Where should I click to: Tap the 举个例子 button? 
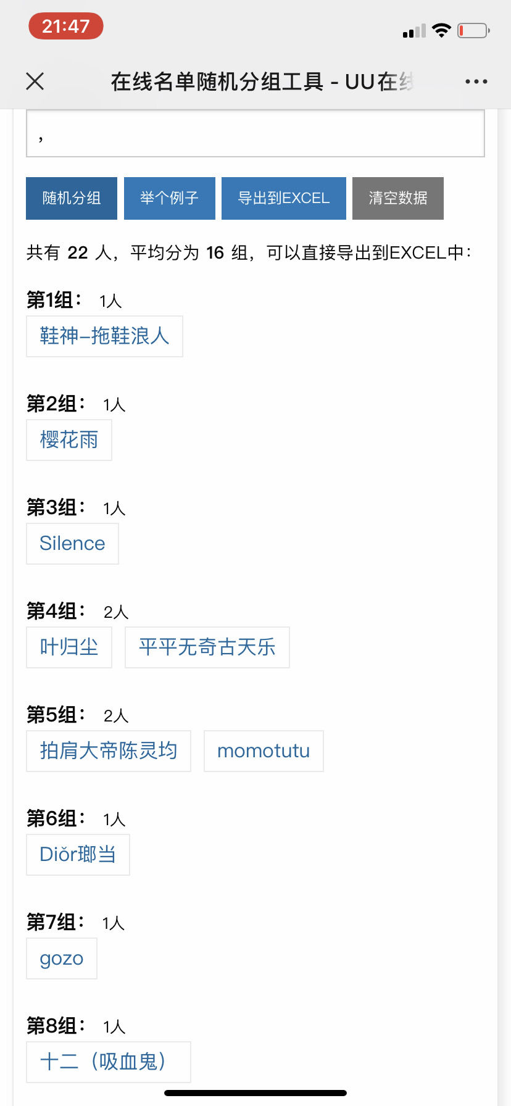click(170, 198)
